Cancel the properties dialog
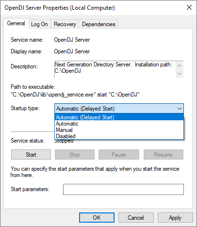The height and width of the screenshot is (227, 197). 136,218
